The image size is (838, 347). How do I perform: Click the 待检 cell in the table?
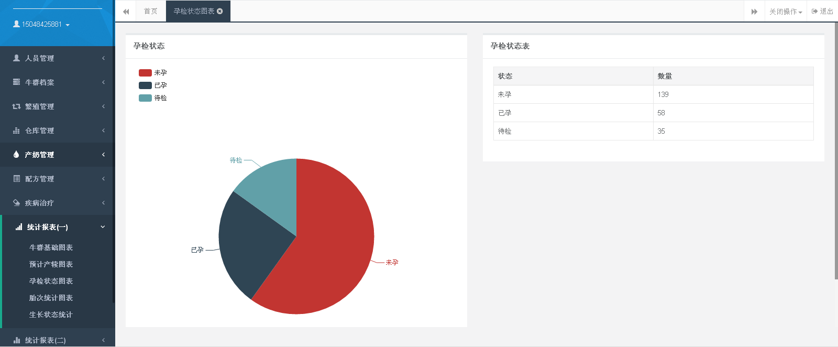point(574,131)
